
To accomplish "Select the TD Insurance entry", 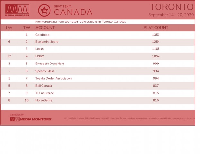I will coord(44,93).
